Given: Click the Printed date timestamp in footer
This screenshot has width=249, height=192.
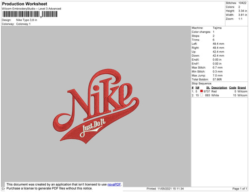Looking at the screenshot, I should [165, 189].
